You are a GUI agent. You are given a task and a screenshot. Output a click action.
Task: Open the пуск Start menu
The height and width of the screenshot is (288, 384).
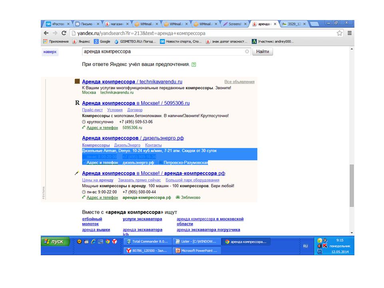[x=56, y=242]
